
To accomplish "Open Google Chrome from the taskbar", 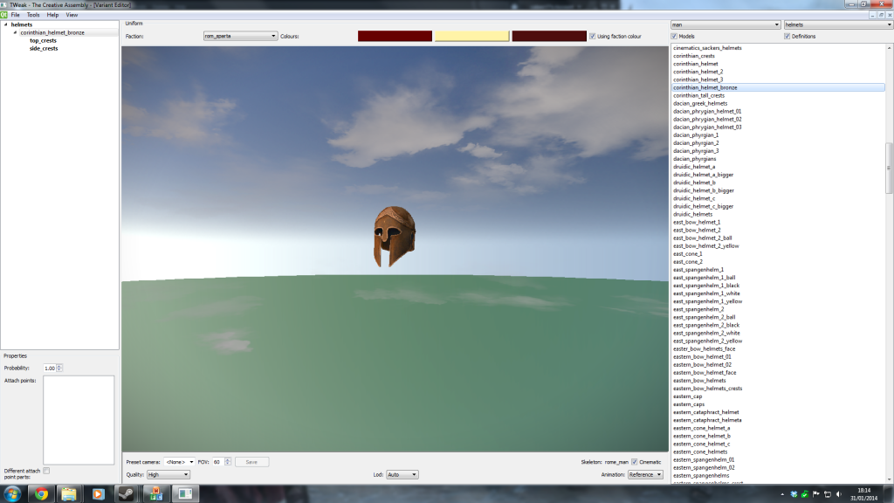I will 42,493.
